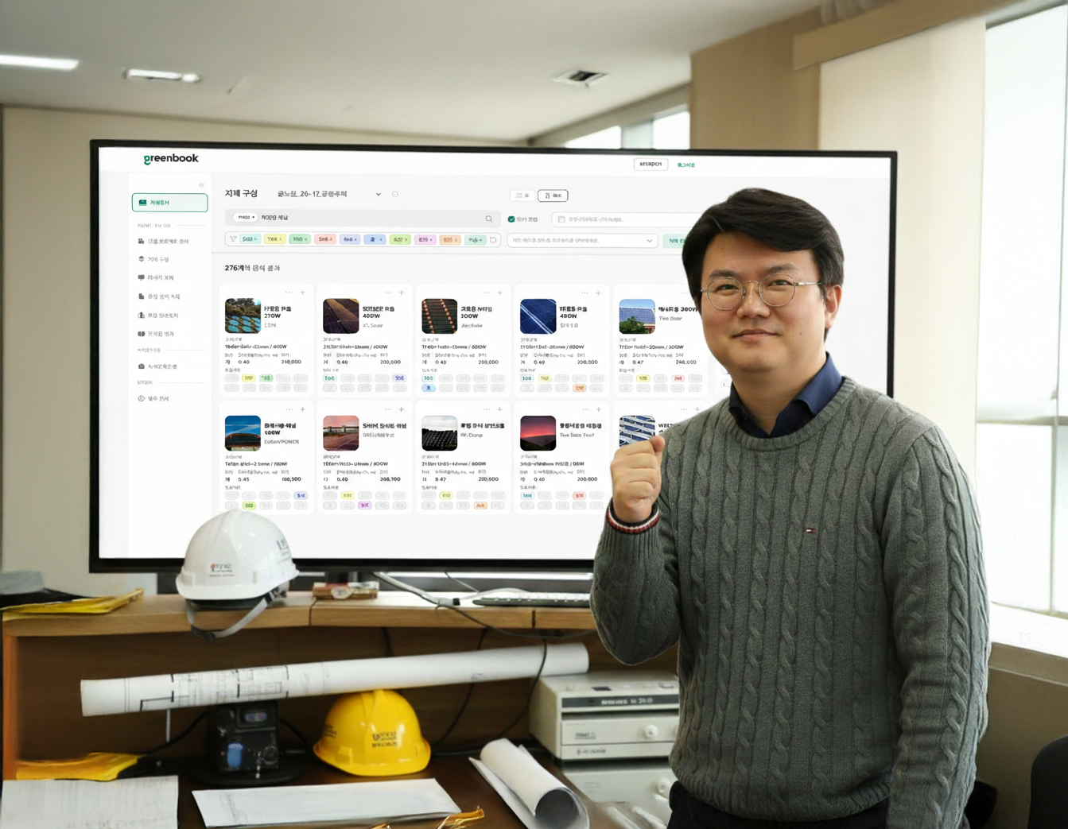Select the highlighted first sidebar tab
The height and width of the screenshot is (829, 1068).
pos(169,203)
